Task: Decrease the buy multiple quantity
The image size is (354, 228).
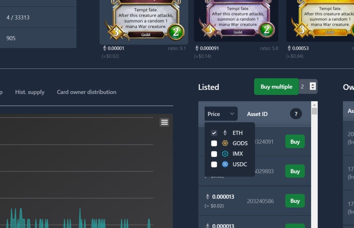Action: pos(313,88)
